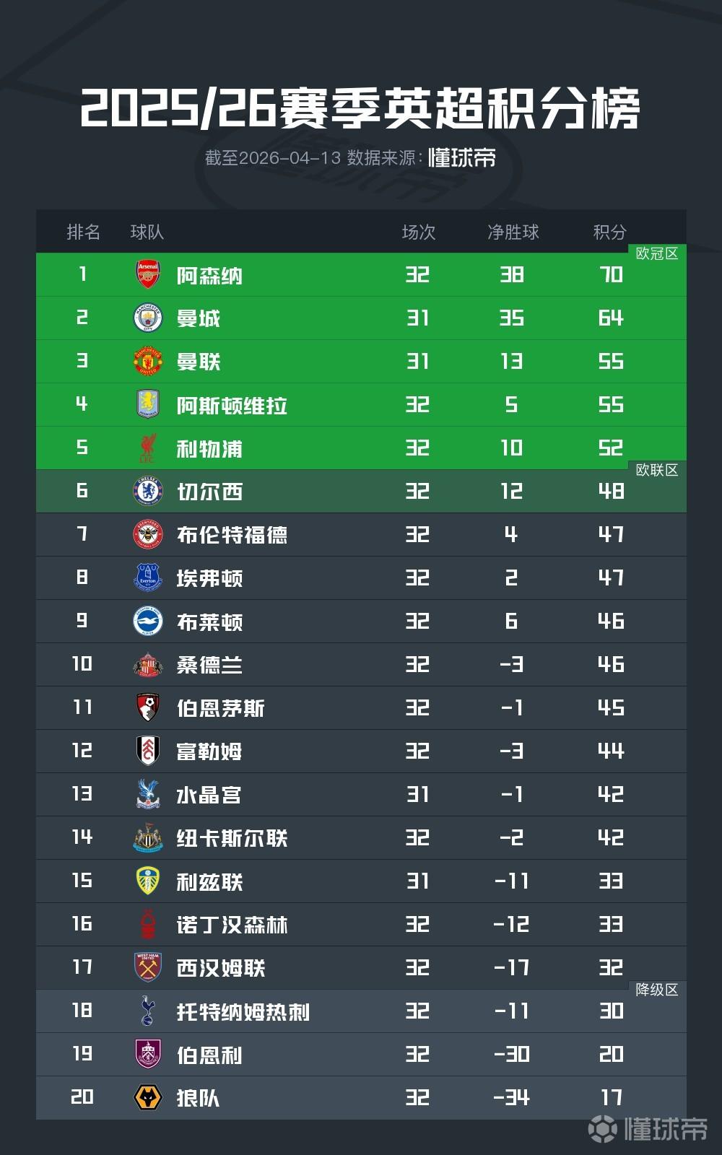Click the Arsenal club crest icon

148,275
